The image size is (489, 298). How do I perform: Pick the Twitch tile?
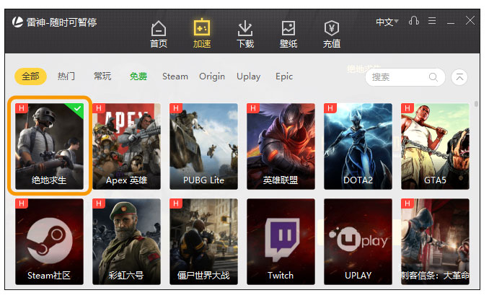pyautogui.click(x=281, y=241)
